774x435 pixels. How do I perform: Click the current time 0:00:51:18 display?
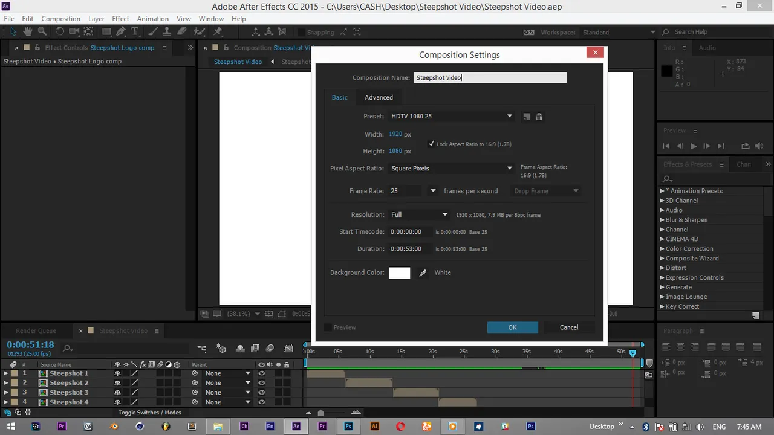tap(30, 344)
